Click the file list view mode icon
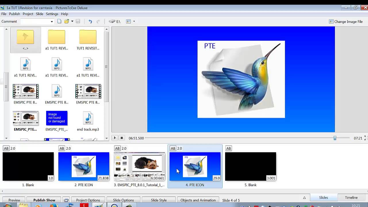The height and width of the screenshot is (207, 368). 129,21
